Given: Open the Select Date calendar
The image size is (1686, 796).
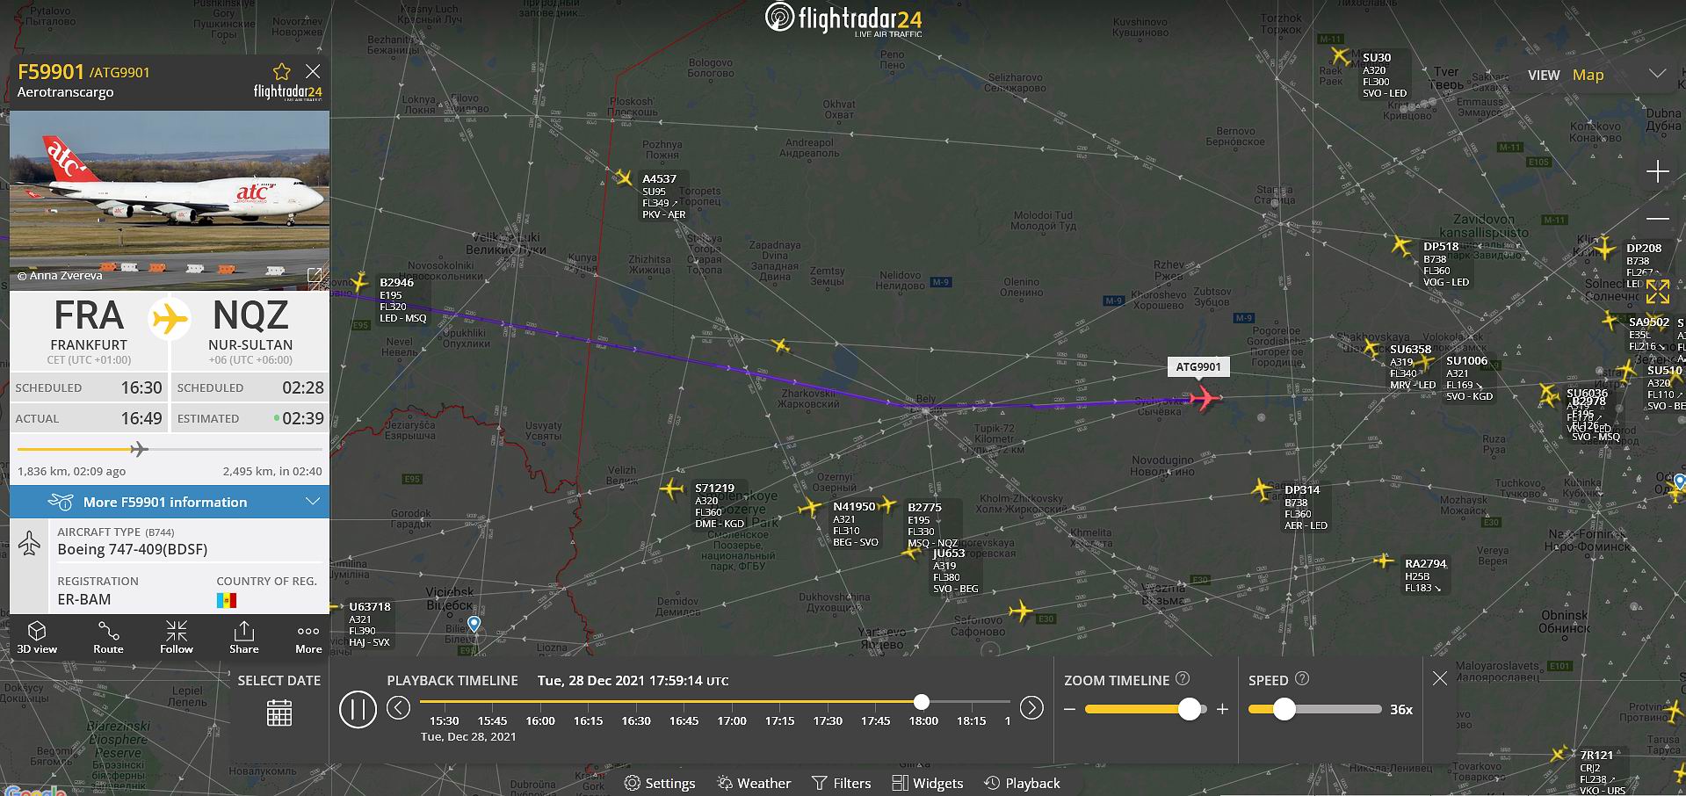Looking at the screenshot, I should (x=279, y=713).
